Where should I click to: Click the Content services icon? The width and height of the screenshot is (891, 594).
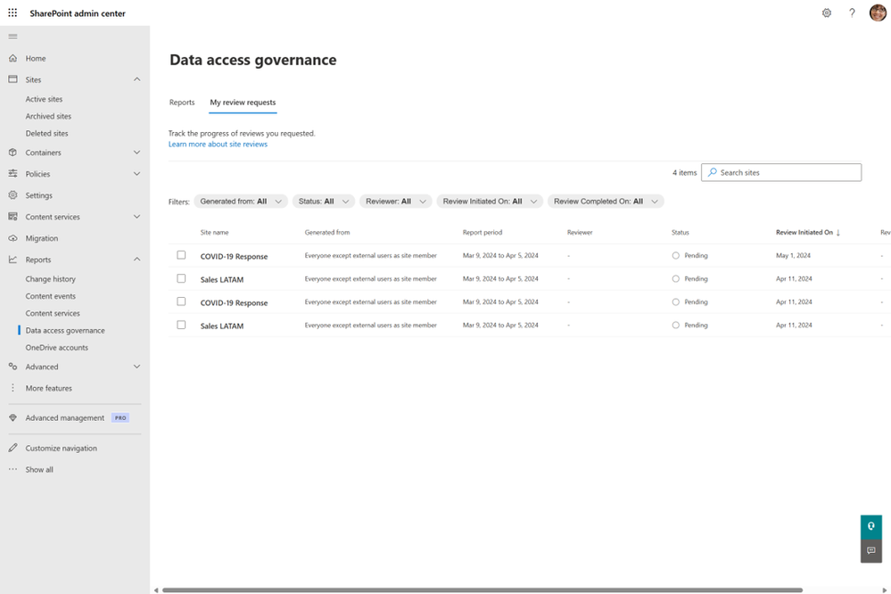click(12, 217)
